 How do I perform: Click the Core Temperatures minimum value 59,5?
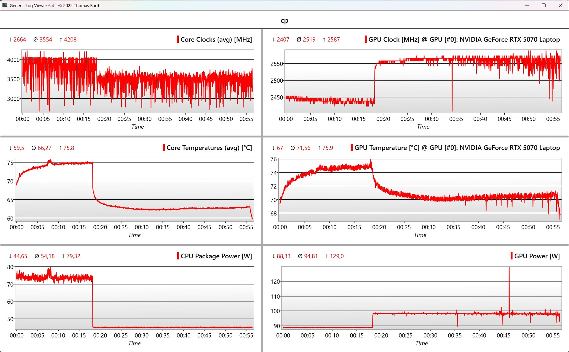[x=19, y=148]
